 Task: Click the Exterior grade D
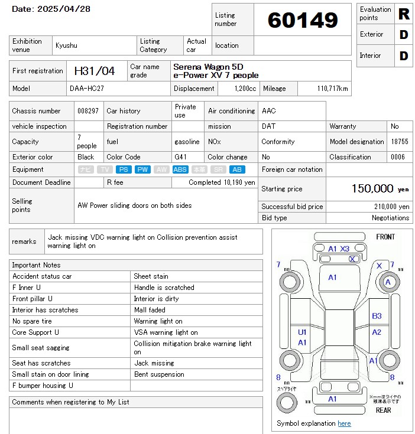(x=404, y=35)
